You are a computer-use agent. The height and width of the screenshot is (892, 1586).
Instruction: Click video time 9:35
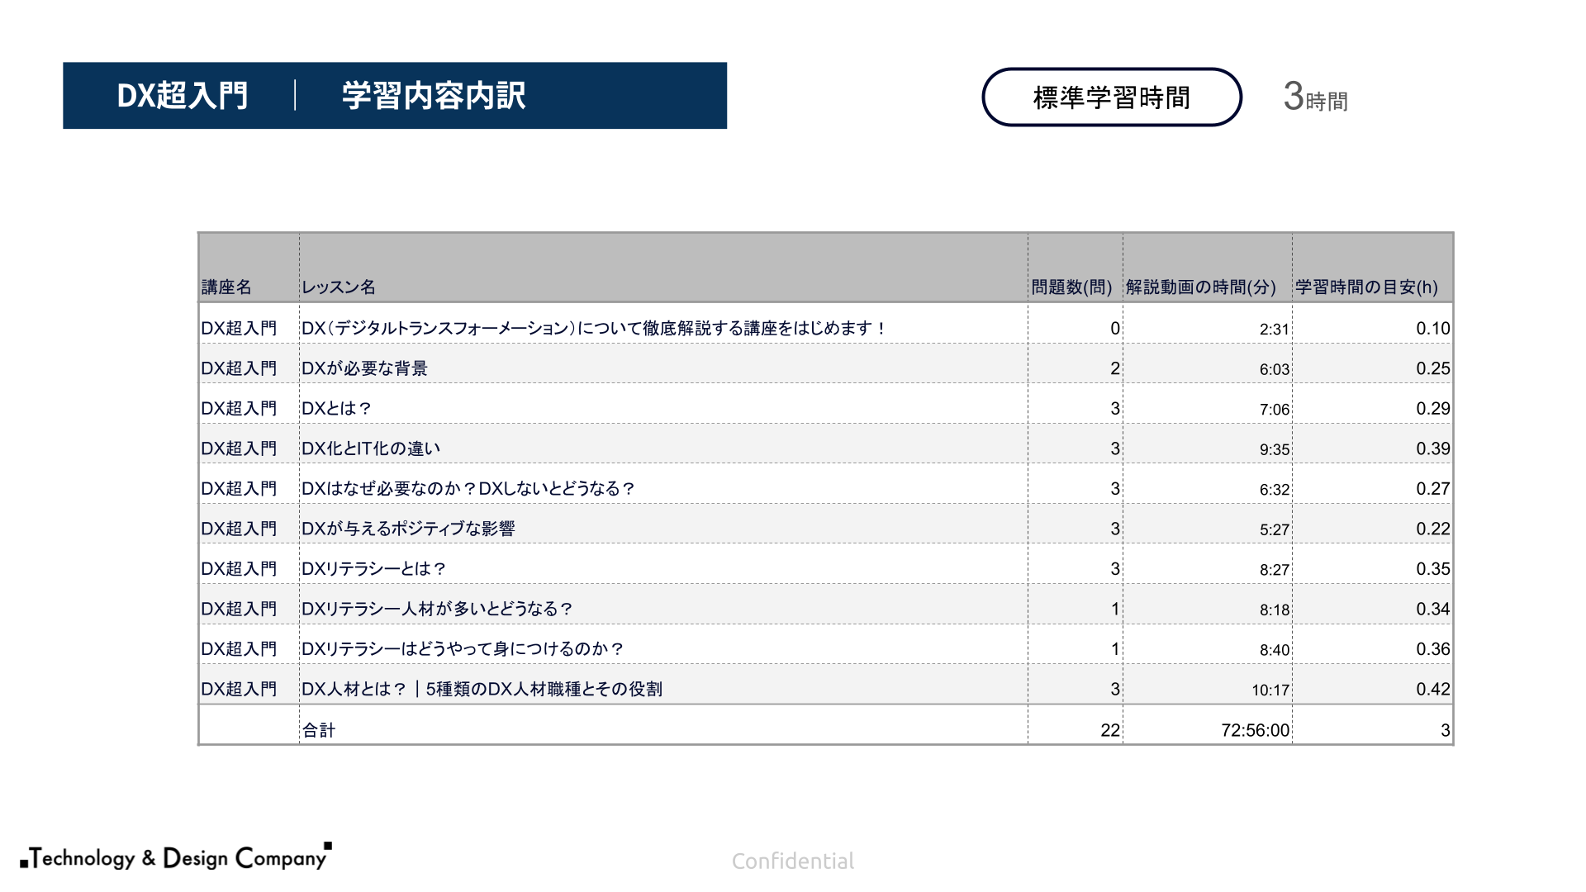pyautogui.click(x=1275, y=449)
